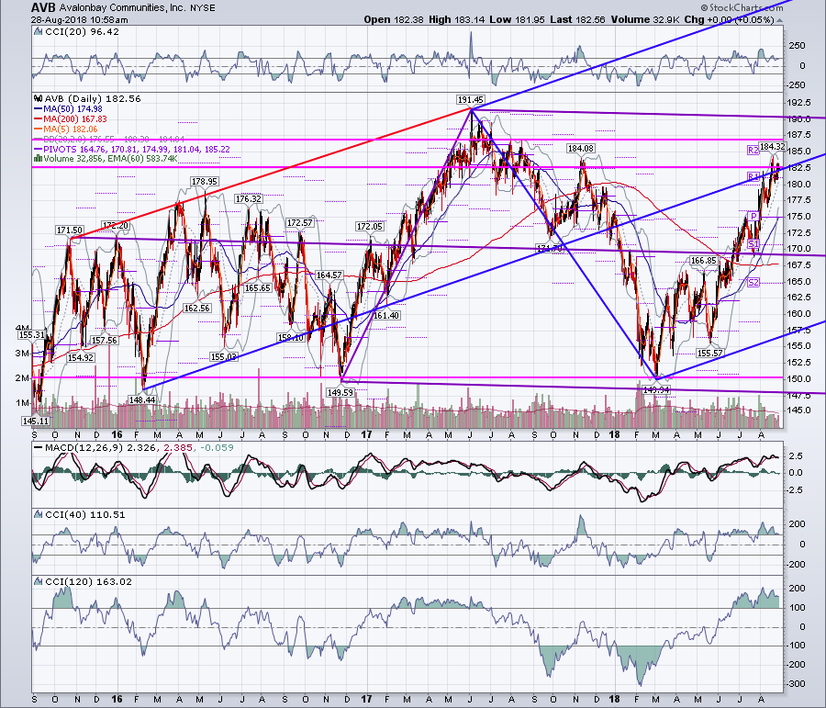Click the 176.32 price label
Image resolution: width=826 pixels, height=708 pixels.
[x=248, y=198]
